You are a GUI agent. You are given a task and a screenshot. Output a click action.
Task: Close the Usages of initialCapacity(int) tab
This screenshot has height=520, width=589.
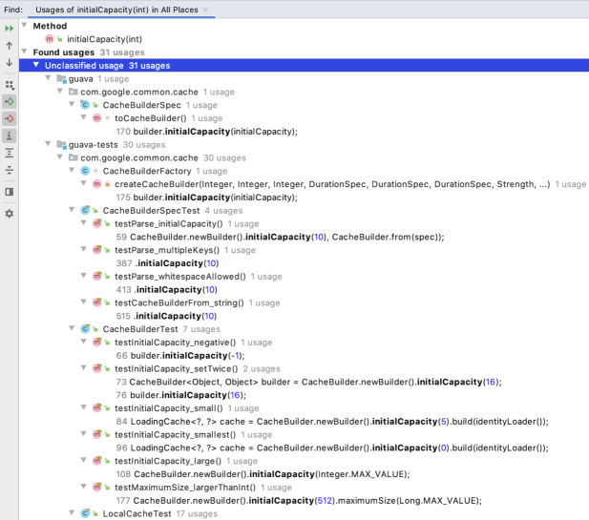[205, 10]
